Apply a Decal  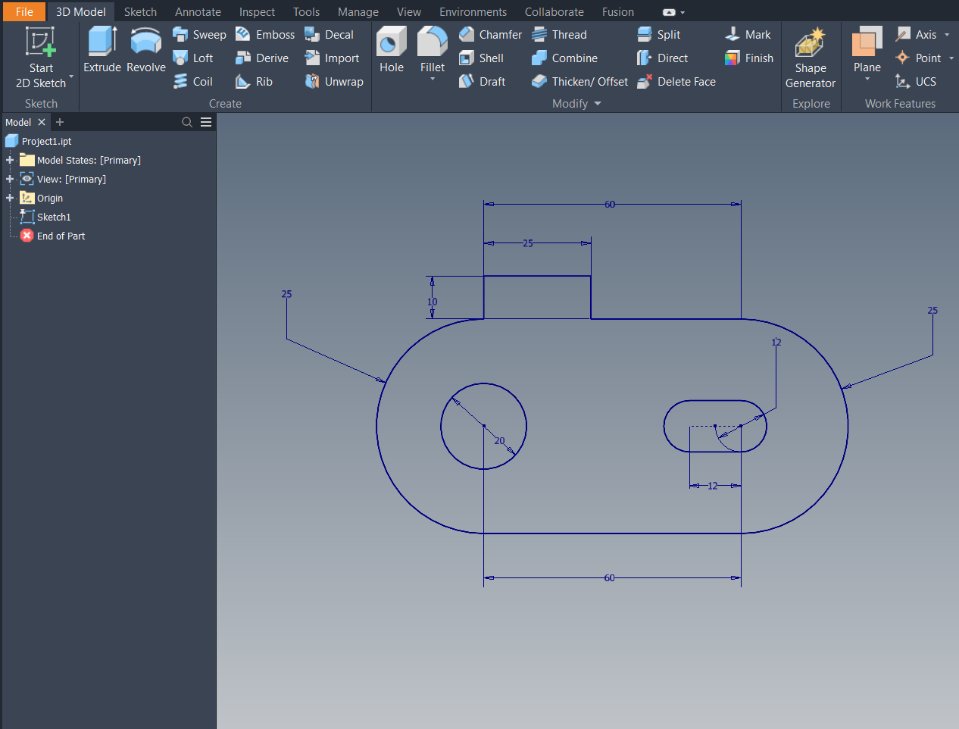329,35
